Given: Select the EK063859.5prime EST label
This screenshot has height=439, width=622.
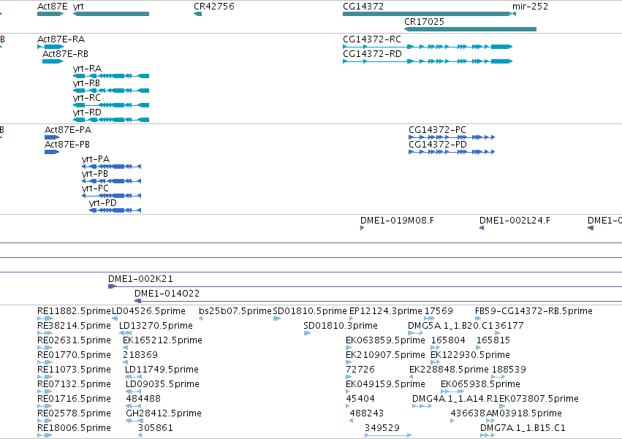Looking at the screenshot, I should [x=385, y=340].
